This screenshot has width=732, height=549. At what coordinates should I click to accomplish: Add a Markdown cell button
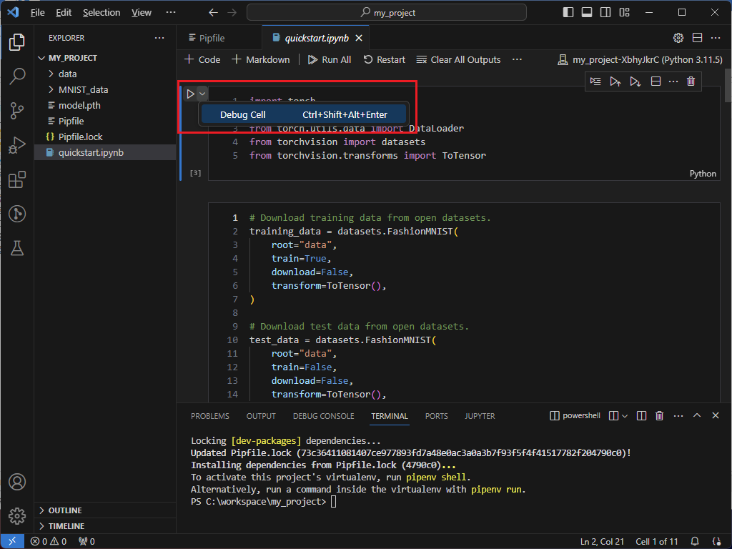(x=261, y=60)
